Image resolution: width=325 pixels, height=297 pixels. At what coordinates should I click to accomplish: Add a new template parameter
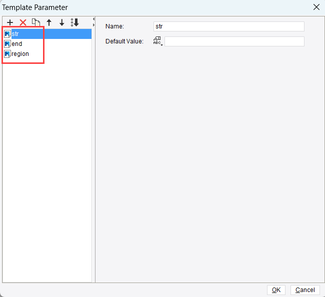[x=10, y=22]
